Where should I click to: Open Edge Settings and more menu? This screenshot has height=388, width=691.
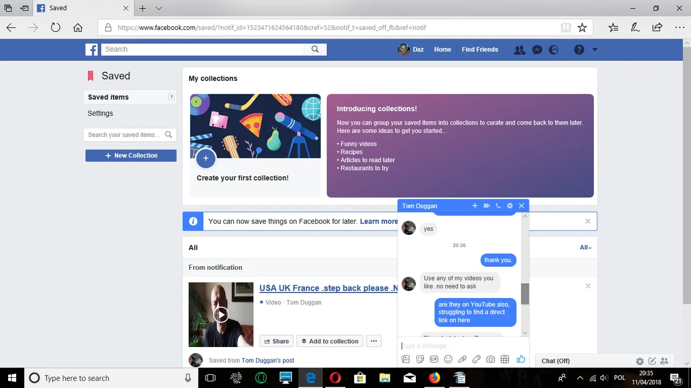679,27
